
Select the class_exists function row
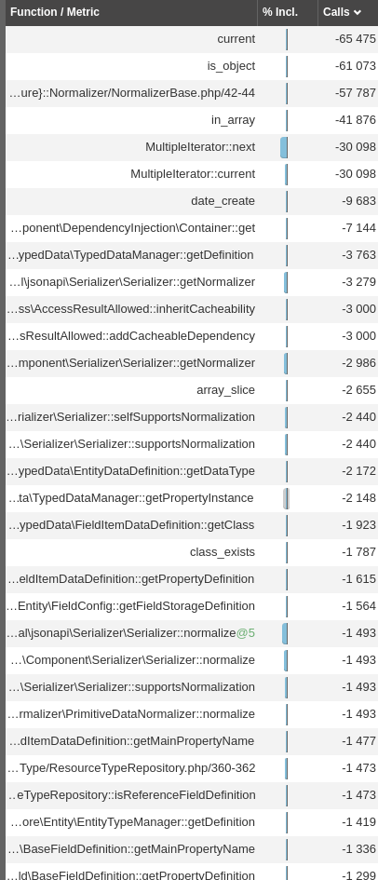pyautogui.click(x=192, y=552)
